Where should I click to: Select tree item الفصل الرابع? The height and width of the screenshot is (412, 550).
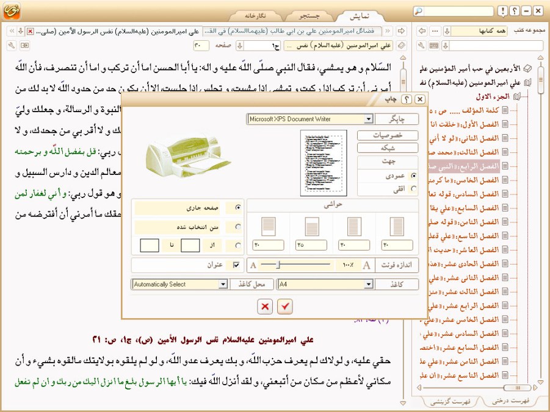click(x=464, y=166)
